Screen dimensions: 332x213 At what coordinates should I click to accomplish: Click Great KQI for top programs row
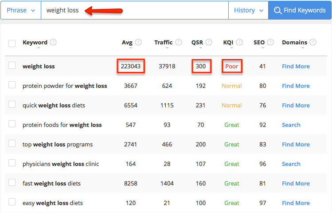click(232, 144)
